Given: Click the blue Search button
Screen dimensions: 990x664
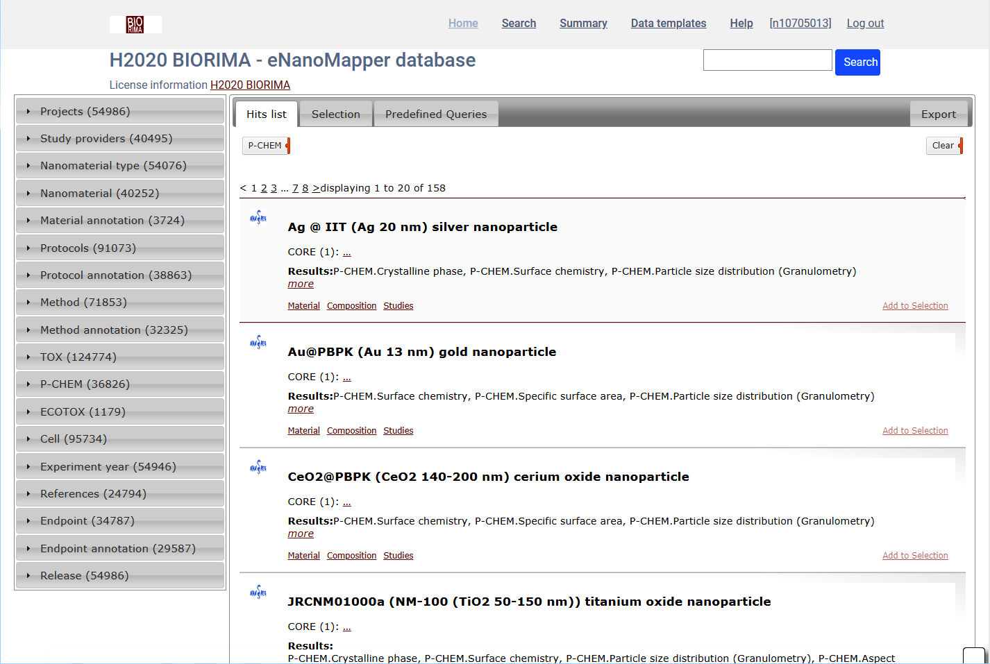Looking at the screenshot, I should tap(857, 62).
